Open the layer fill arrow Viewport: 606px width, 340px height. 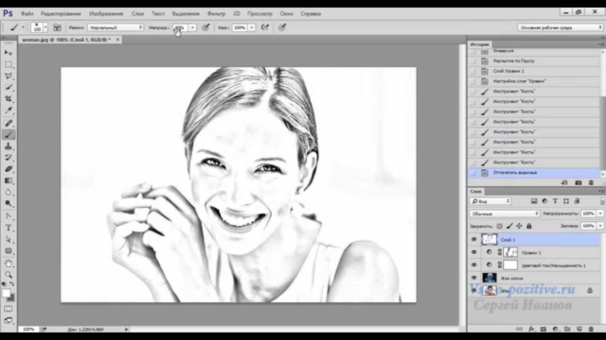coord(600,226)
